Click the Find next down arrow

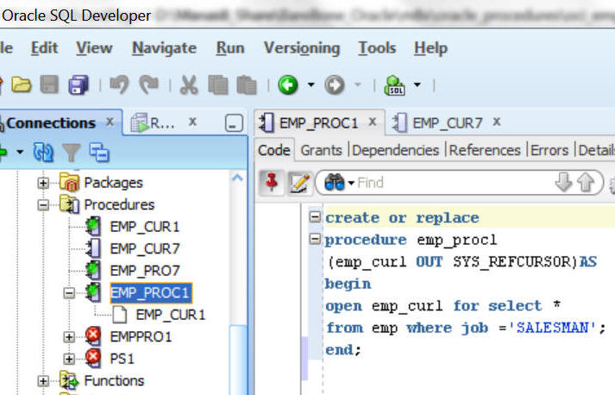coord(563,182)
